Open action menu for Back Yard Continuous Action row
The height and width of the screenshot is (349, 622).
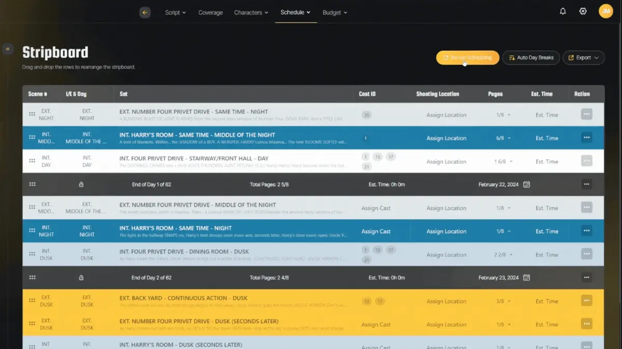click(x=587, y=300)
